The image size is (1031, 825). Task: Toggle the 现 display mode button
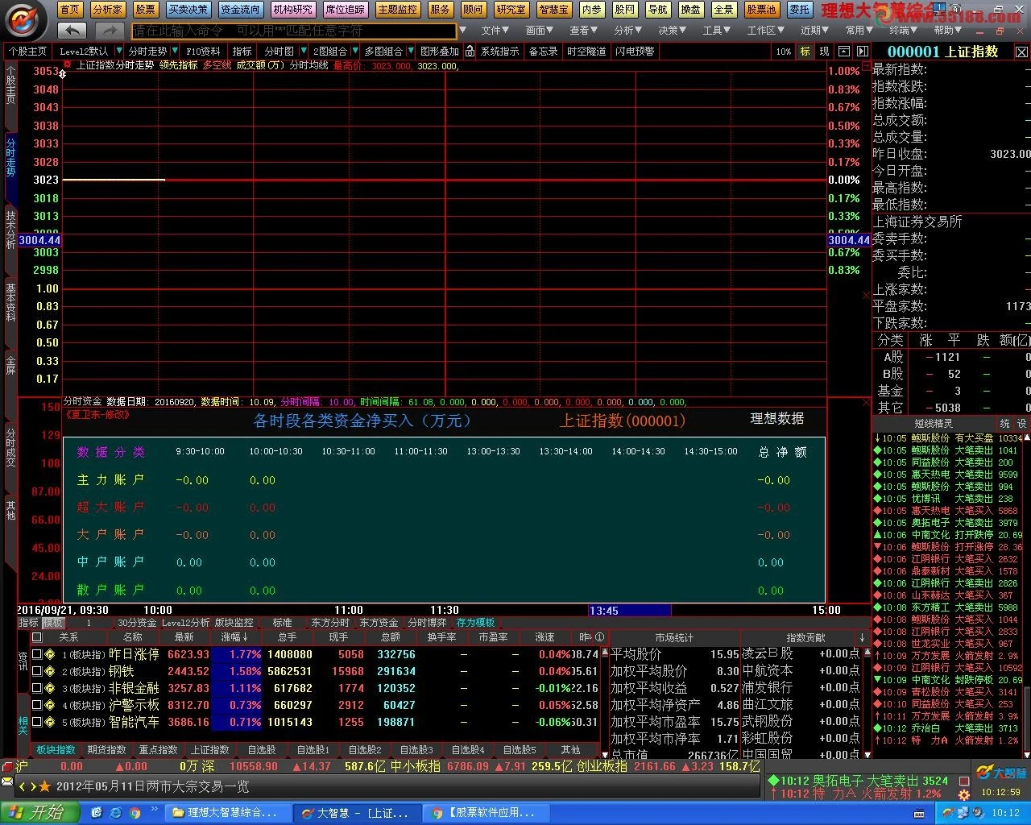coord(824,51)
